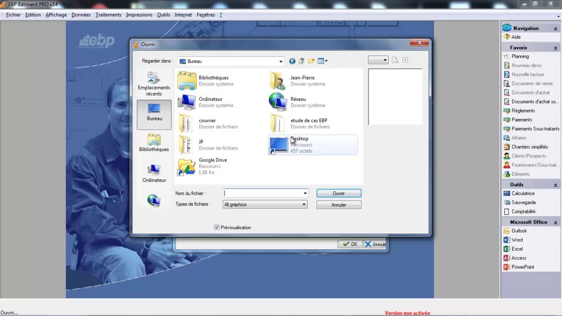The image size is (562, 316).
Task: Open the Fenêtres menu
Action: pyautogui.click(x=205, y=15)
